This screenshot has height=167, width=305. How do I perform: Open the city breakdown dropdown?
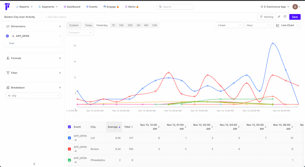34,95
